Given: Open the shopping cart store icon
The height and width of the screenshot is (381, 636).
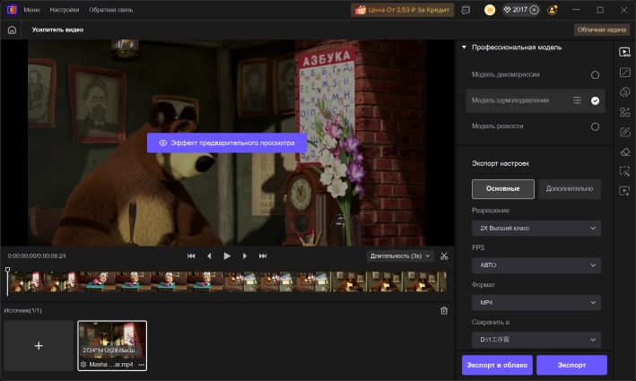Looking at the screenshot, I should (x=490, y=10).
